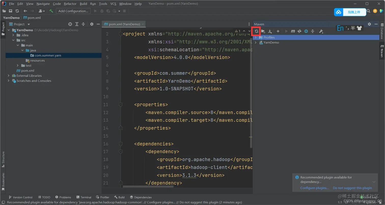Open the Navigate menu
The height and width of the screenshot is (205, 385).
click(x=43, y=4)
